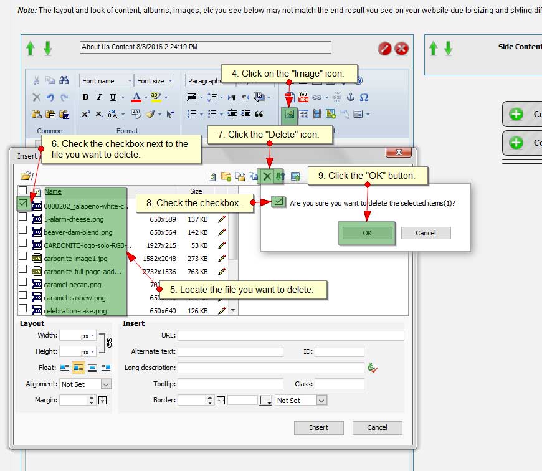Uncheck the 0000202_jalapeno-white file checkbox
The image size is (542, 471).
[23, 204]
